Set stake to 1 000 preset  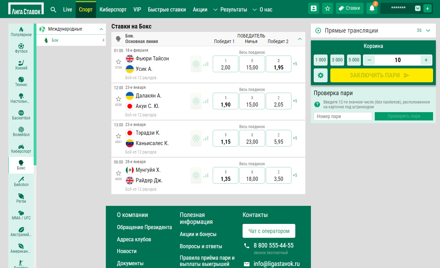point(321,60)
